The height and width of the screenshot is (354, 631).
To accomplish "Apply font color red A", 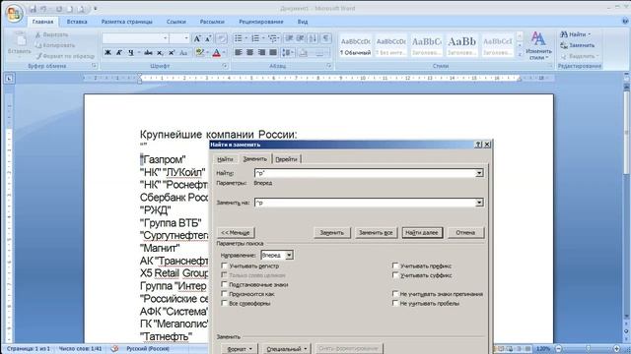I will 217,52.
